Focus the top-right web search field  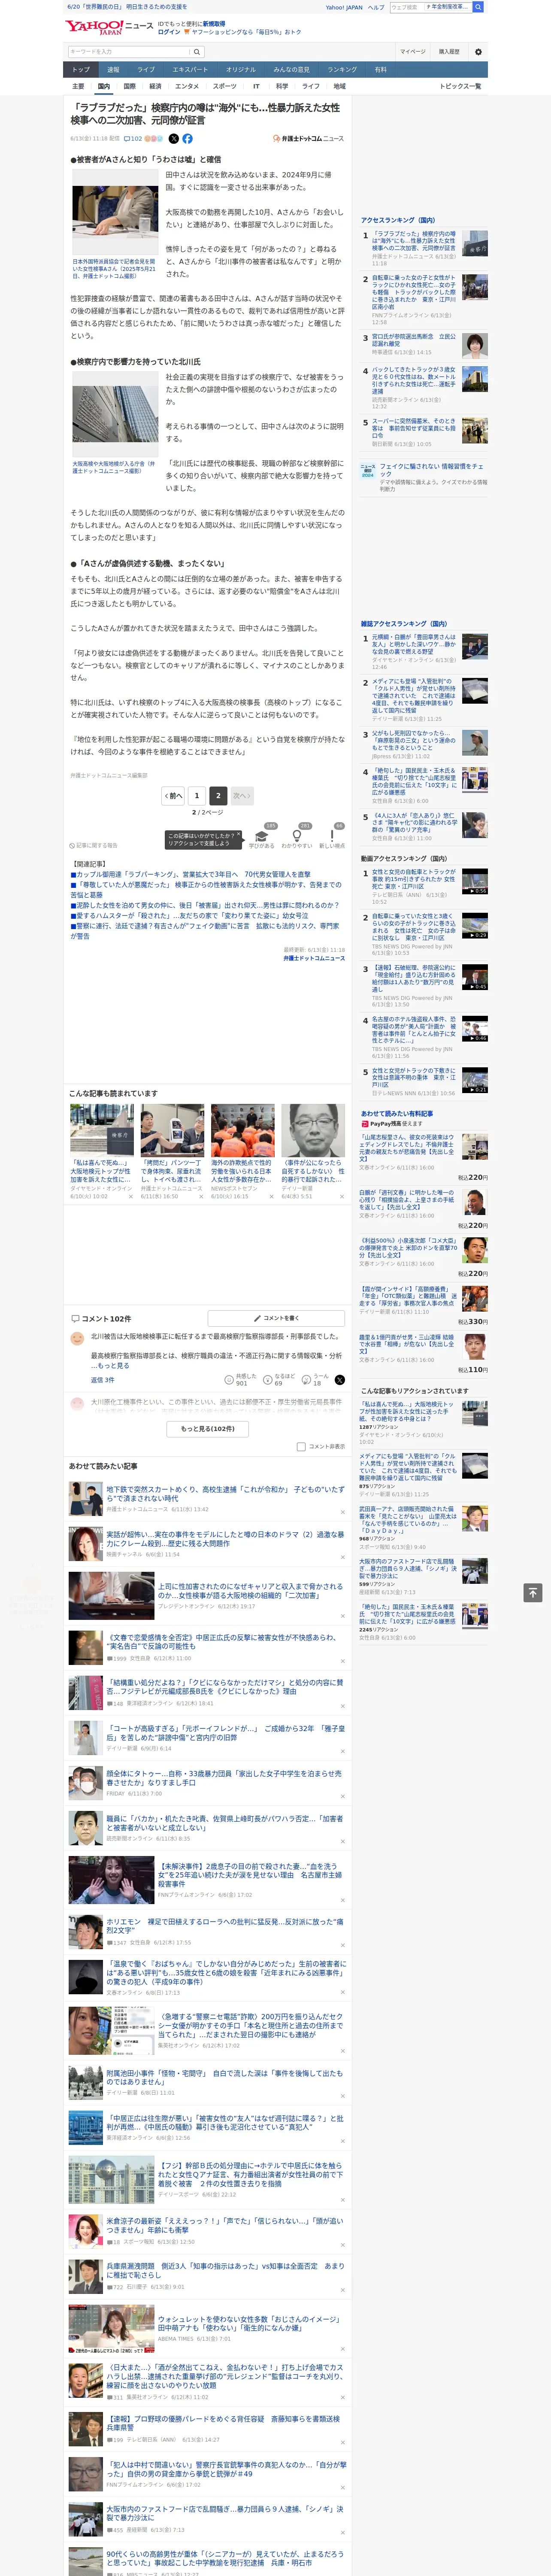407,7
